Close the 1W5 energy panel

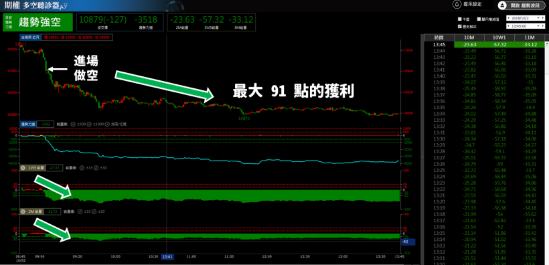coord(23,168)
